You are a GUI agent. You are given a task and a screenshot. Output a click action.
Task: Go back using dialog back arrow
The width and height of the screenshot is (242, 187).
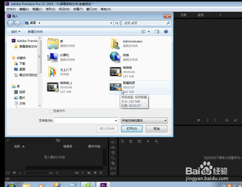coord(10,23)
